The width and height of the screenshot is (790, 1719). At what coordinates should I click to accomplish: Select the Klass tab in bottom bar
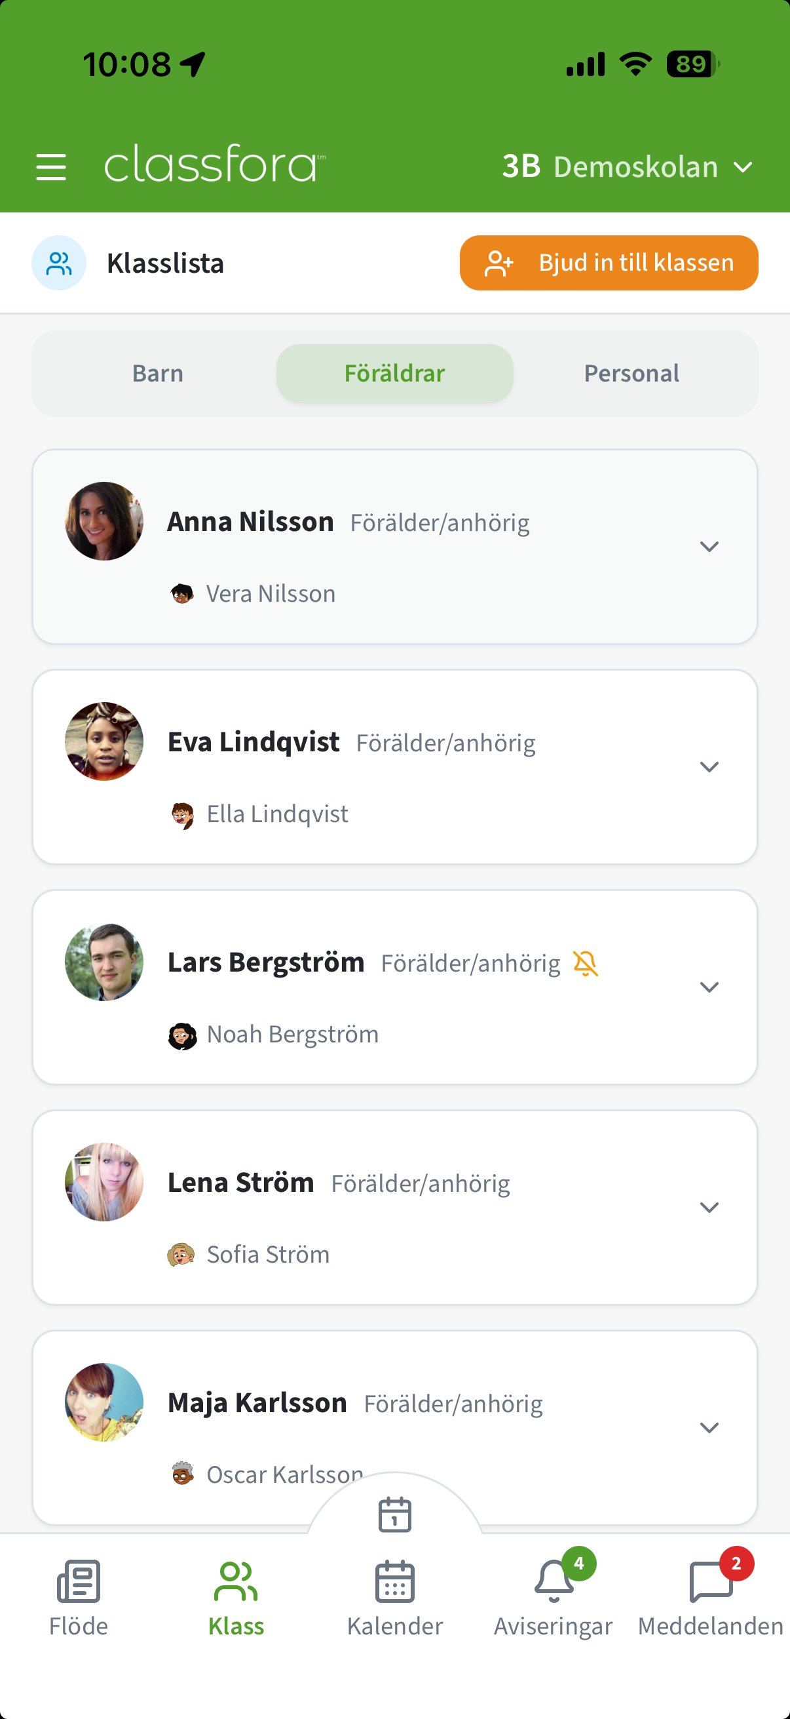(x=236, y=1598)
